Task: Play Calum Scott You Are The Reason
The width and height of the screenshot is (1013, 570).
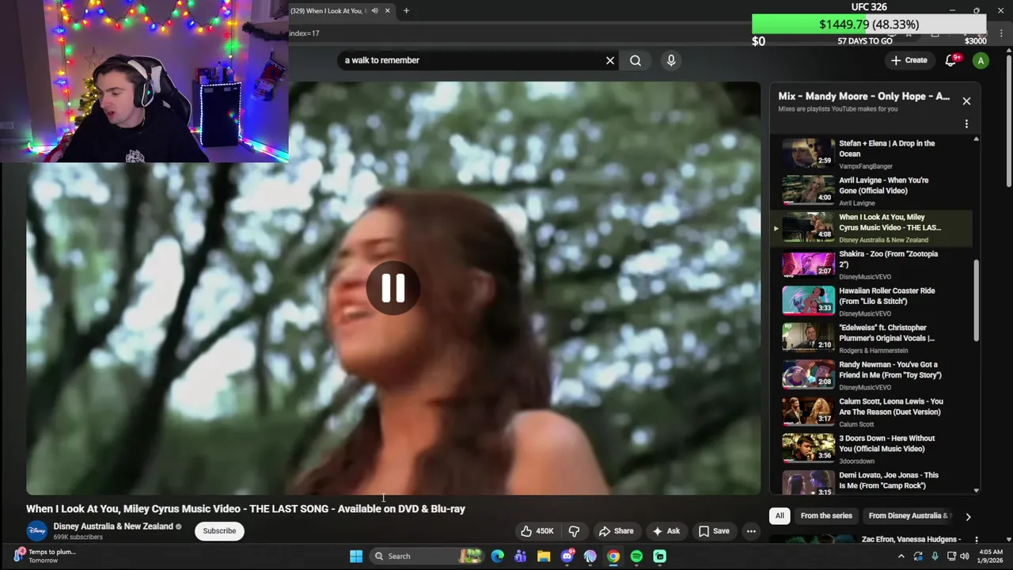Action: [x=871, y=412]
